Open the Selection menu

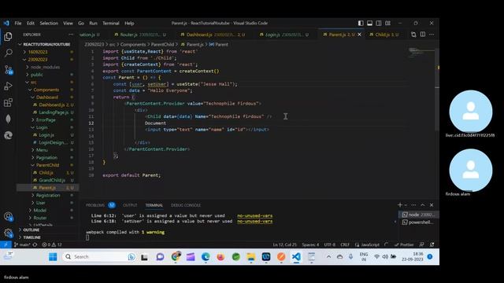49,23
